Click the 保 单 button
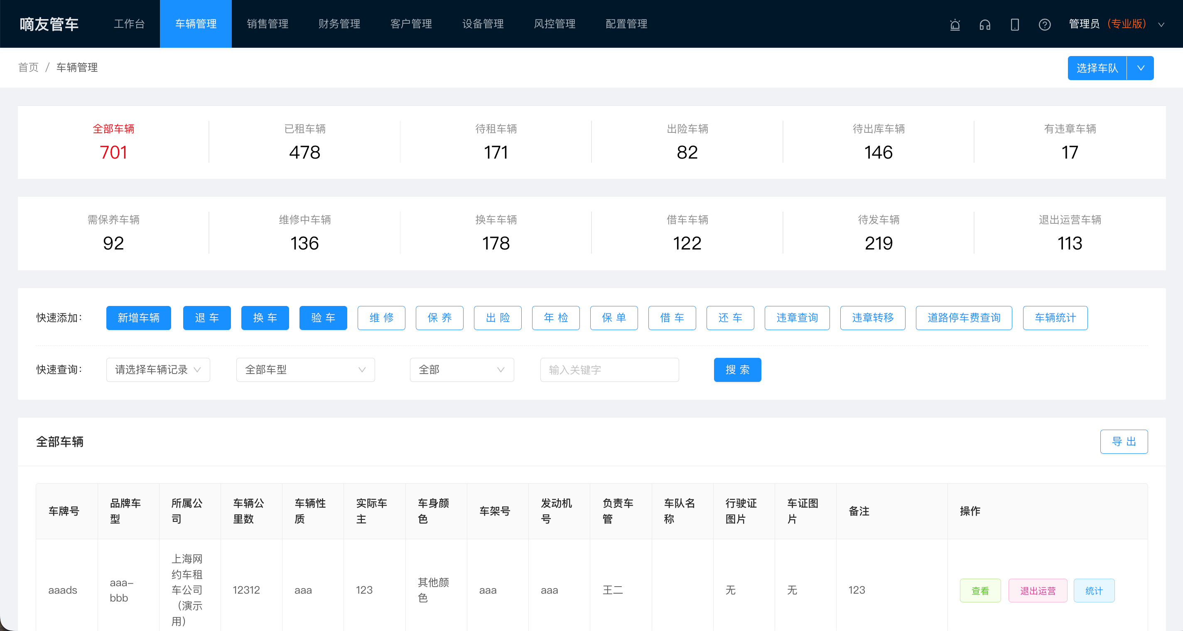The image size is (1183, 631). (x=614, y=318)
